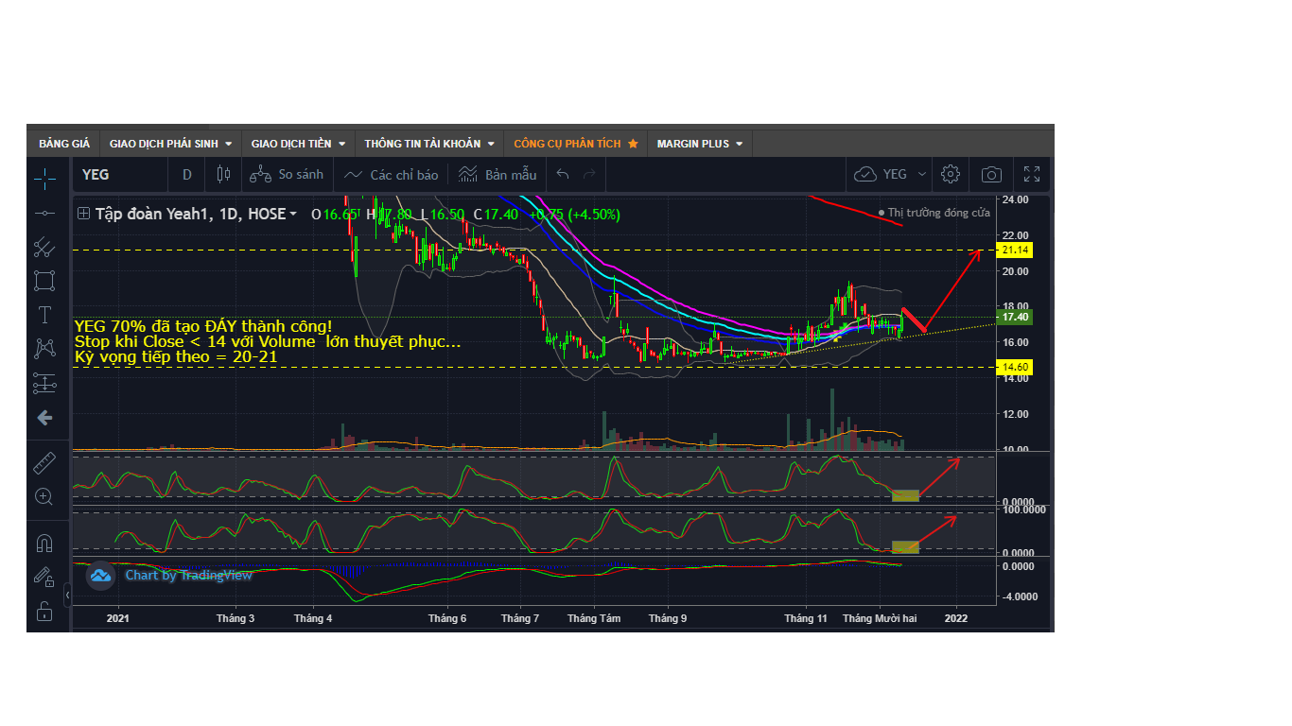Collapse the left drawing toolbar

(68, 595)
